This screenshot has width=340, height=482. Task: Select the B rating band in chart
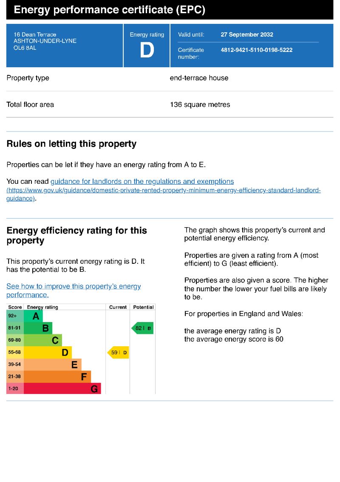click(38, 328)
